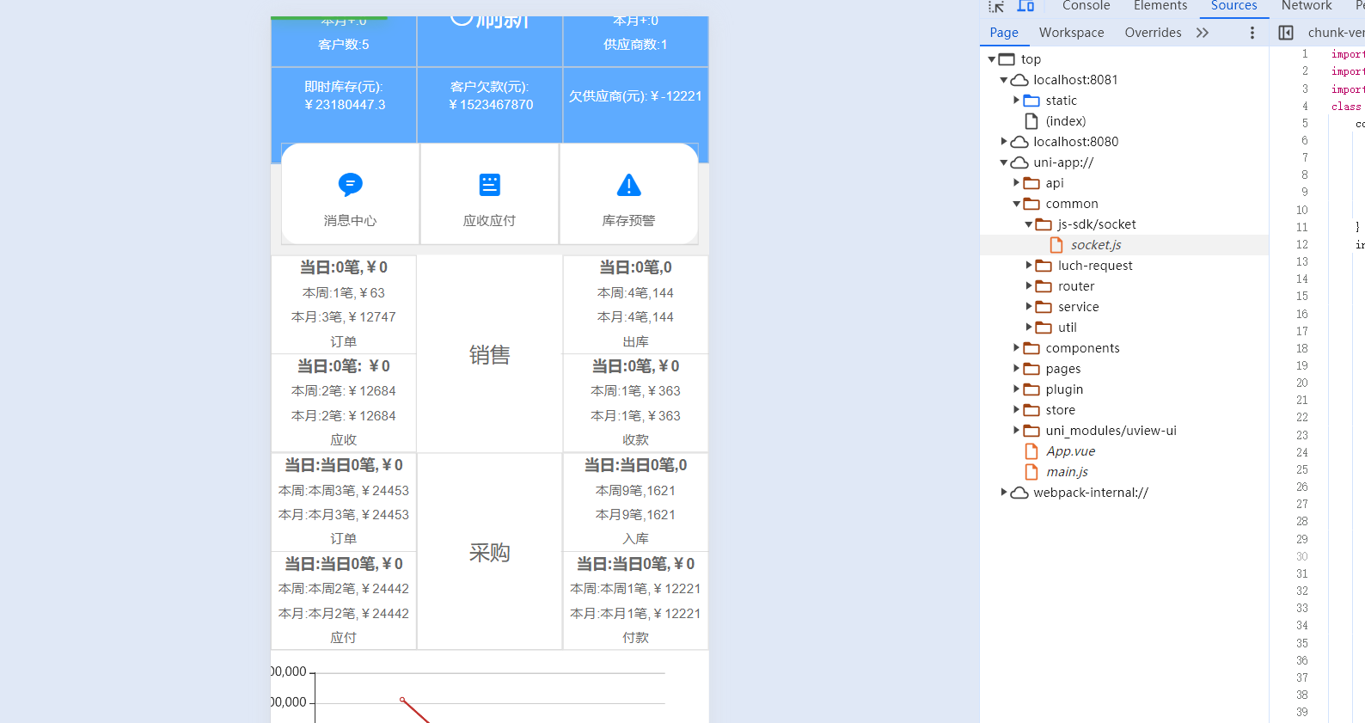The height and width of the screenshot is (723, 1365).
Task: Expand the components folder arrow
Action: (1016, 348)
